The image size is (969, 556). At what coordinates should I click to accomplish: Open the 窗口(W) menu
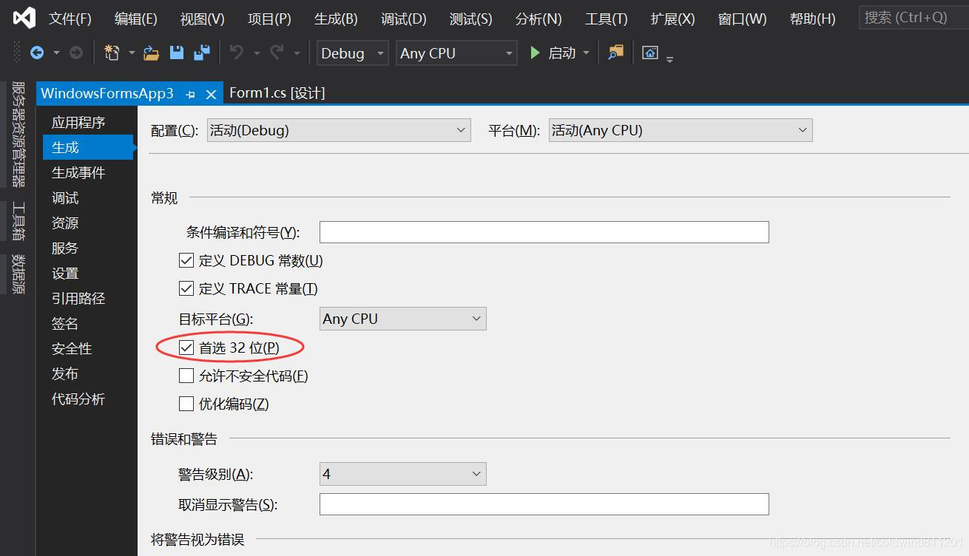click(742, 18)
